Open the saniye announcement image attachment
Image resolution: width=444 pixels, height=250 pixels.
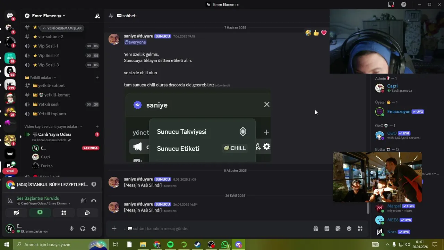coord(198,127)
